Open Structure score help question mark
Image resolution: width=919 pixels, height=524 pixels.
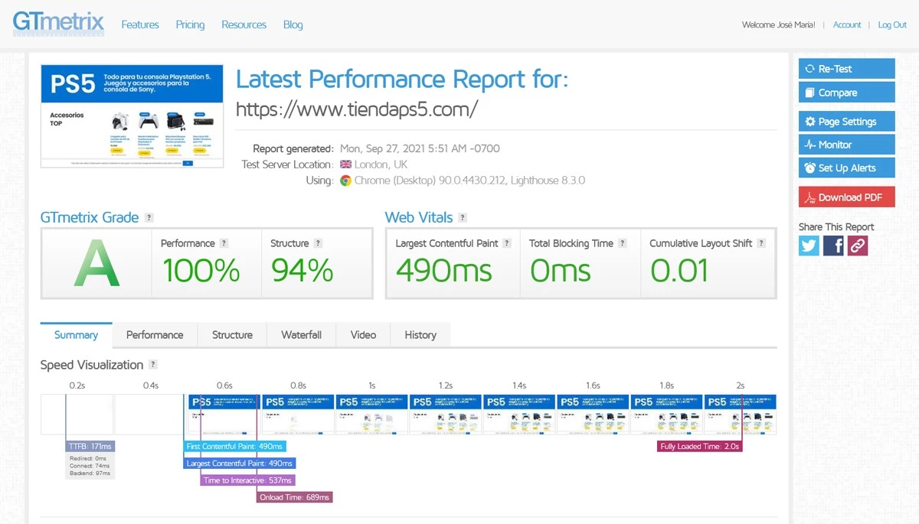click(318, 243)
